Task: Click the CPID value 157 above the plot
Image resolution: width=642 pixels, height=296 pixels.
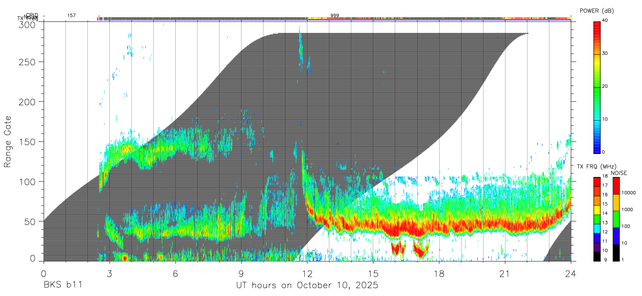Action: 71,16
